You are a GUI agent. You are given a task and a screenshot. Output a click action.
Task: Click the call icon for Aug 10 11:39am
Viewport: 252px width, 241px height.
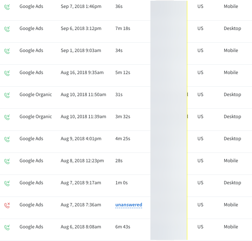(x=7, y=117)
